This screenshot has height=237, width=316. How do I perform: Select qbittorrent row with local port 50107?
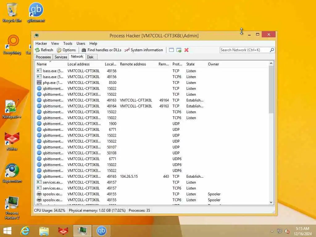pyautogui.click(x=152, y=147)
